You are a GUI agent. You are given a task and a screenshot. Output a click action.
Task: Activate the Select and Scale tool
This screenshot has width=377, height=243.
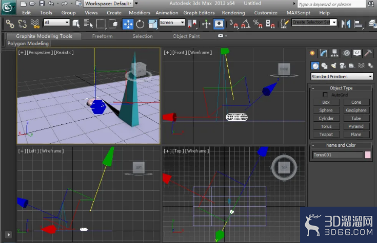152,24
